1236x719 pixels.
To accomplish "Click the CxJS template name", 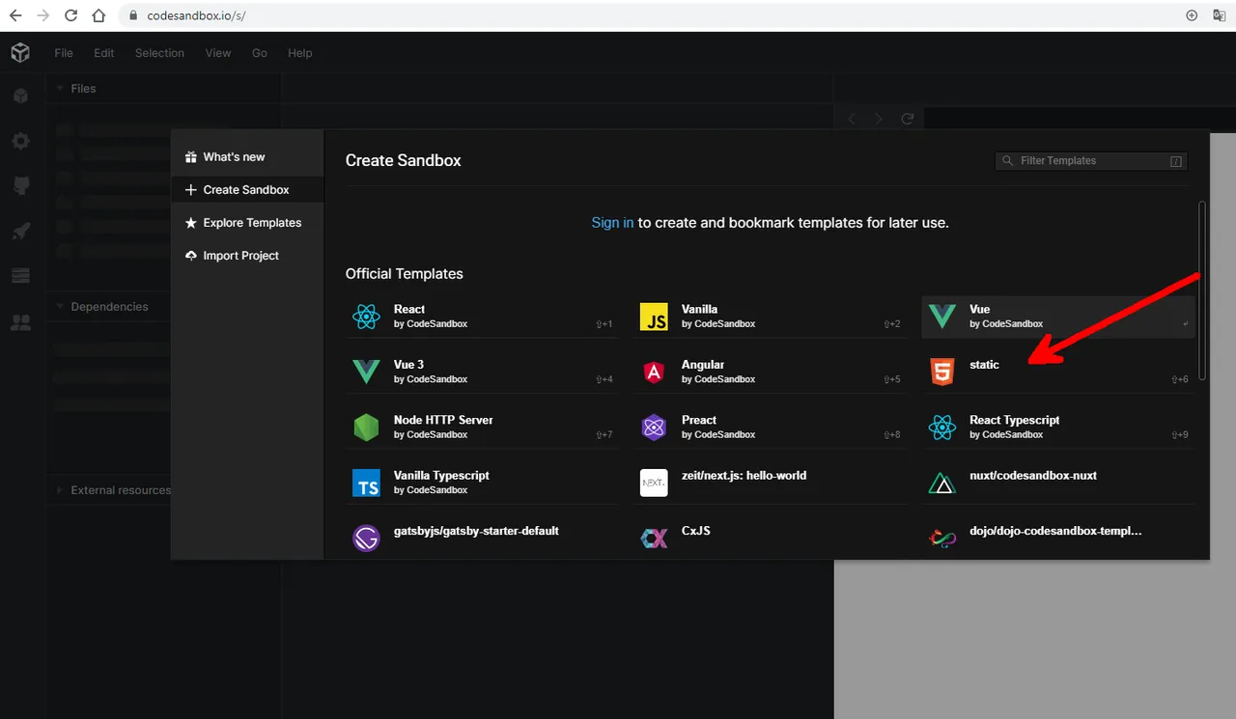I will (695, 531).
